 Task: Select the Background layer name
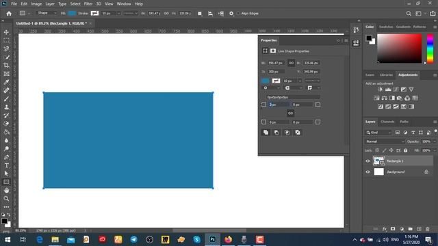pyautogui.click(x=396, y=172)
